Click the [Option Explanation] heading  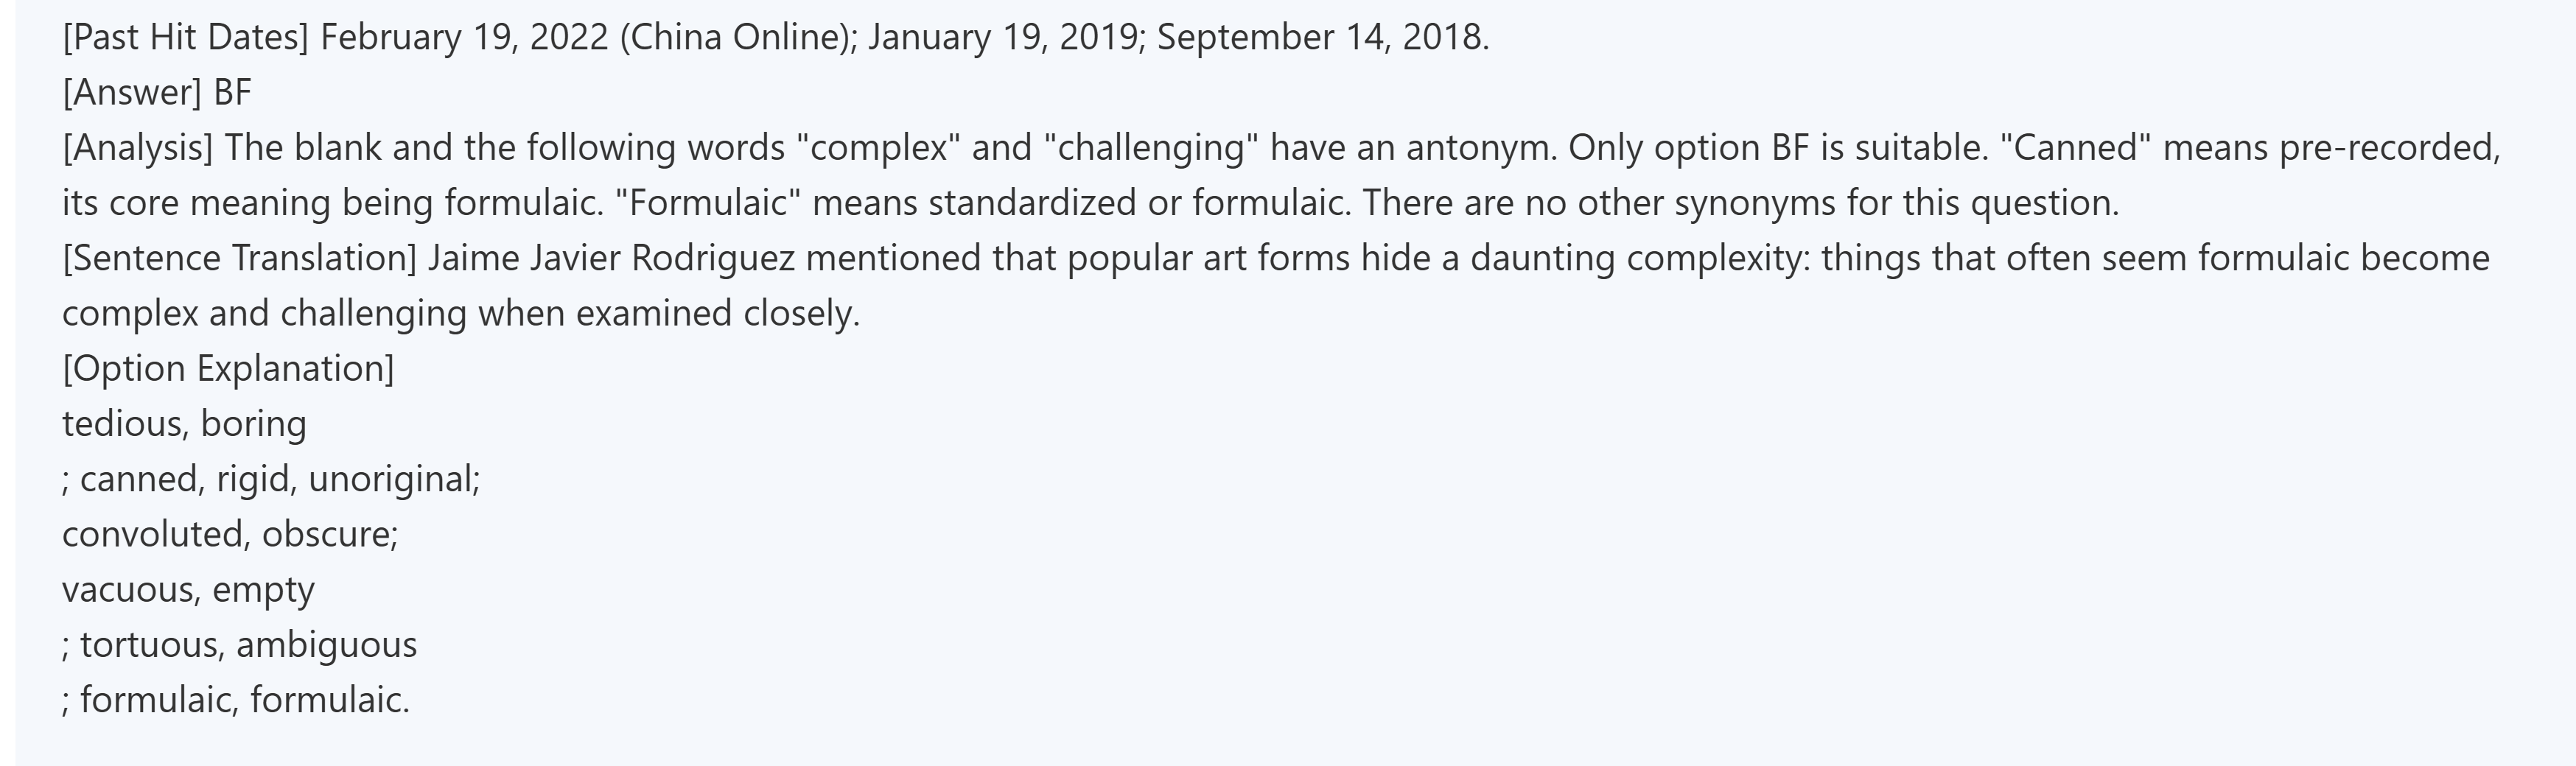(228, 368)
